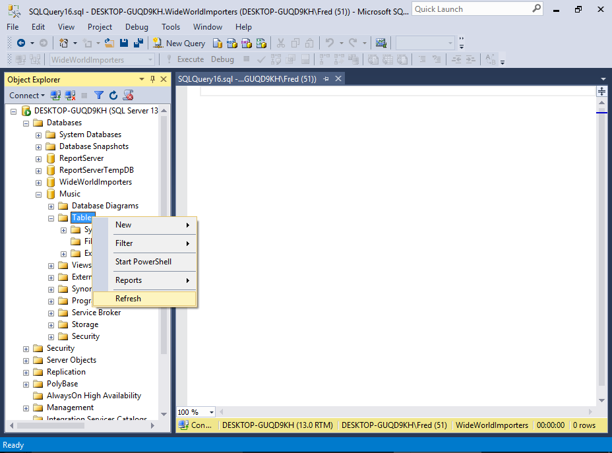This screenshot has width=612, height=453.
Task: Expand the WideWorldImporters database node
Action: coord(39,182)
